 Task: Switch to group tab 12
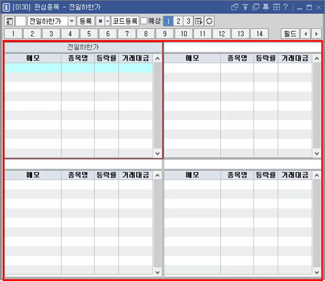pyautogui.click(x=222, y=34)
